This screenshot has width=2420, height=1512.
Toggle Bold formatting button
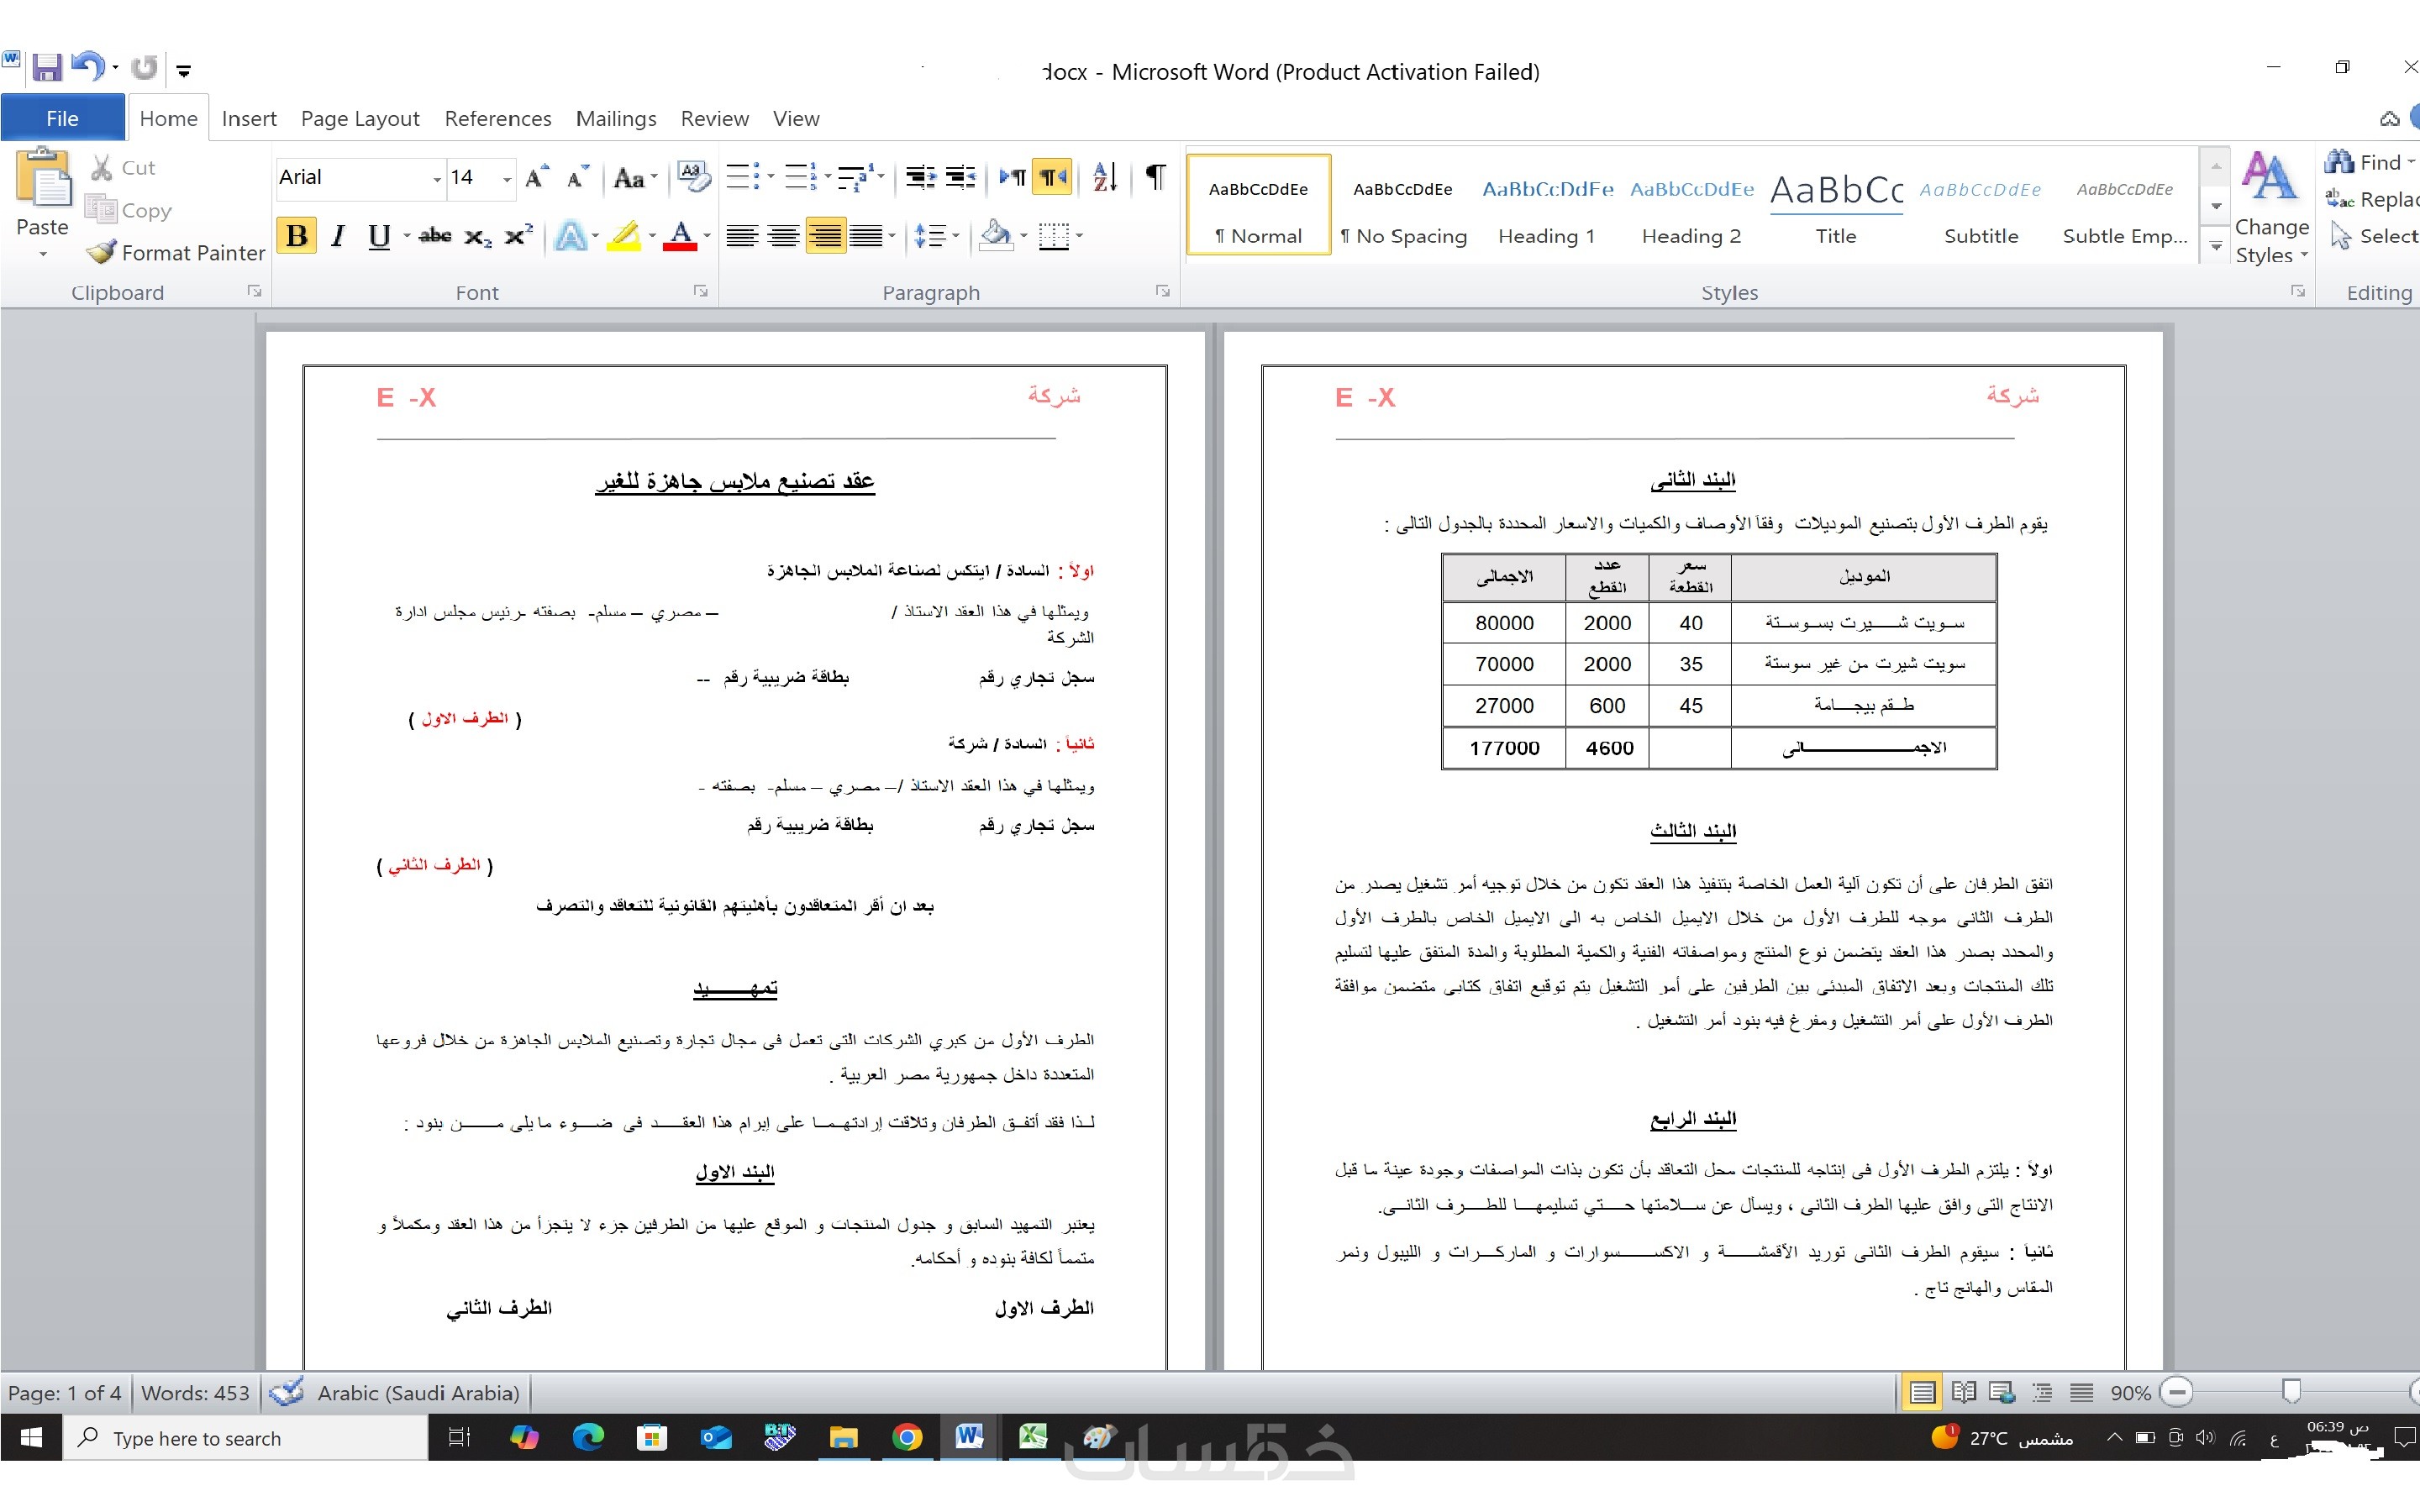tap(296, 236)
